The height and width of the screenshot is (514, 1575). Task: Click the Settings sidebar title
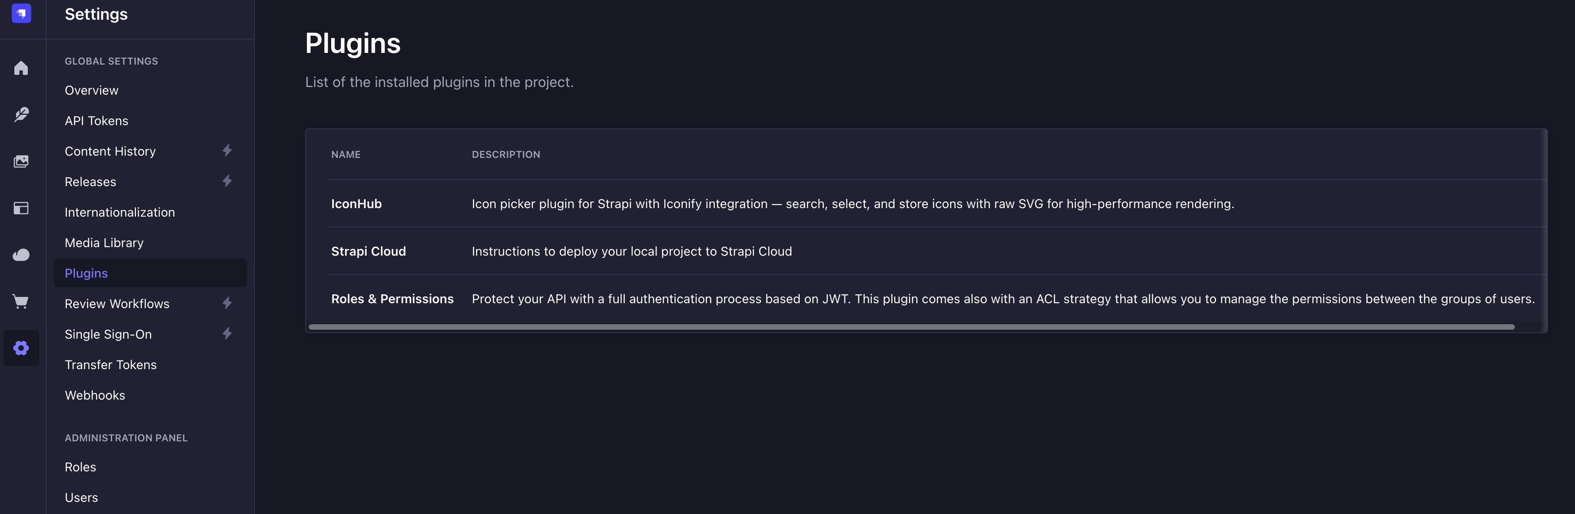(96, 14)
